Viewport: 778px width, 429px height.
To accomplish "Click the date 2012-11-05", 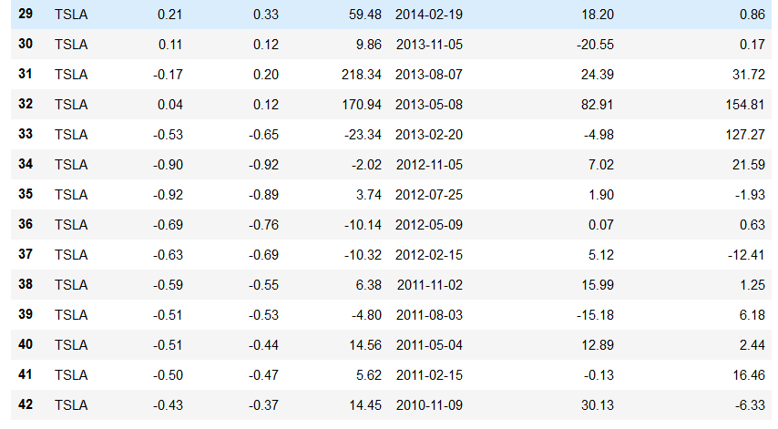I will (x=429, y=165).
